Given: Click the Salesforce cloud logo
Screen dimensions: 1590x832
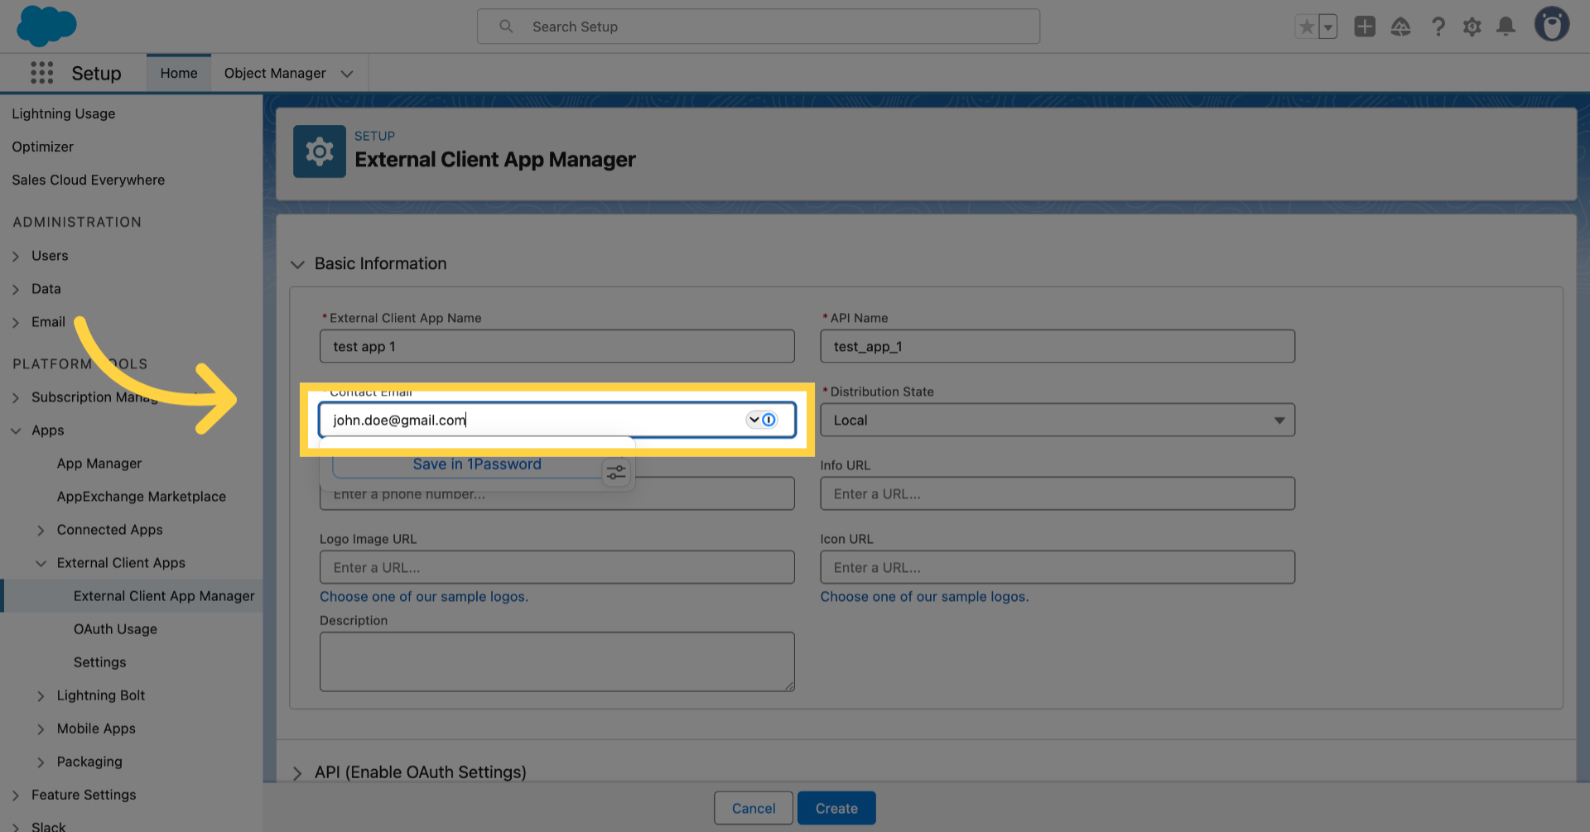Looking at the screenshot, I should pyautogui.click(x=46, y=26).
